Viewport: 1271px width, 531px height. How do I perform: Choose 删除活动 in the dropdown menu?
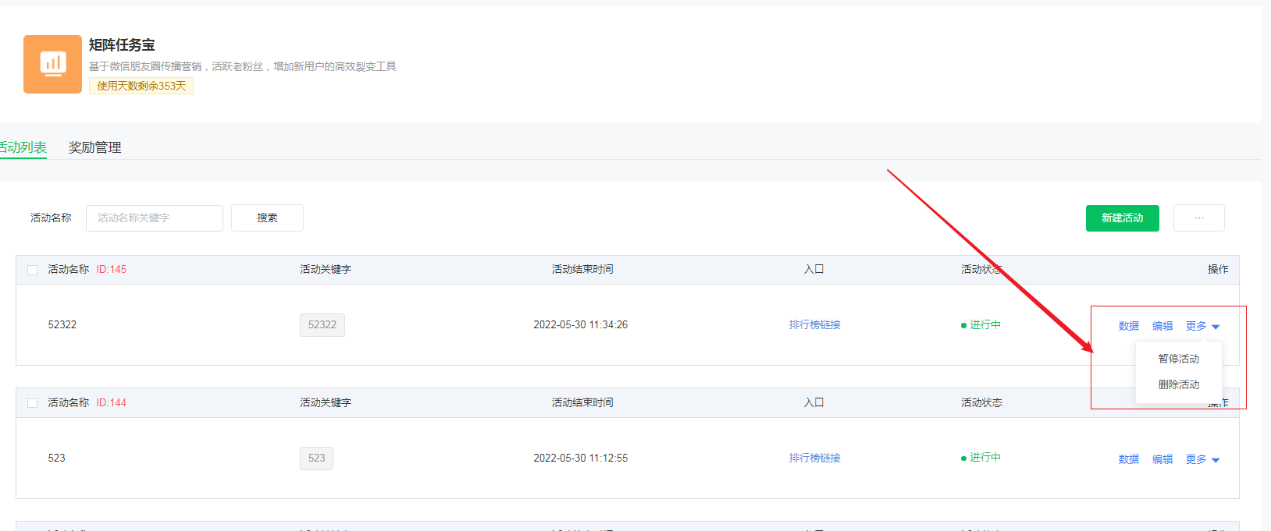[1178, 384]
